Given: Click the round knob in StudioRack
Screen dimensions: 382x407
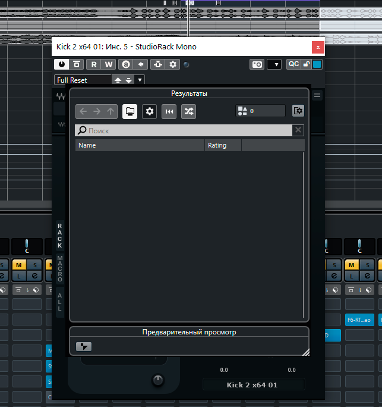Looking at the screenshot, I should tap(158, 380).
